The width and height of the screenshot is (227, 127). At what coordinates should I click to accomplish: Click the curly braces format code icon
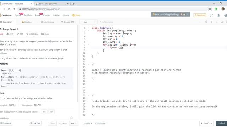point(206,22)
